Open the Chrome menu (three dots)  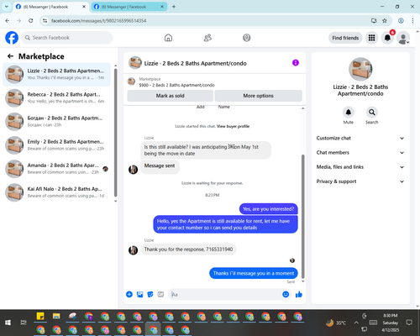(412, 20)
